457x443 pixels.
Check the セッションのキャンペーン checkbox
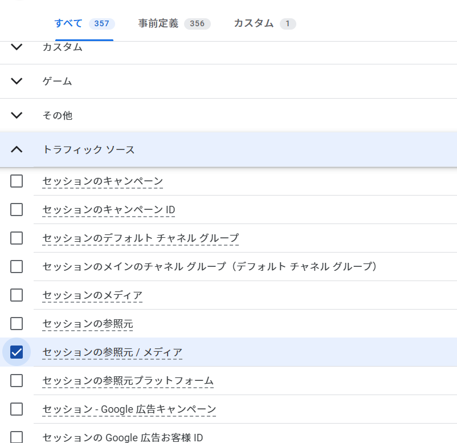[x=17, y=181]
